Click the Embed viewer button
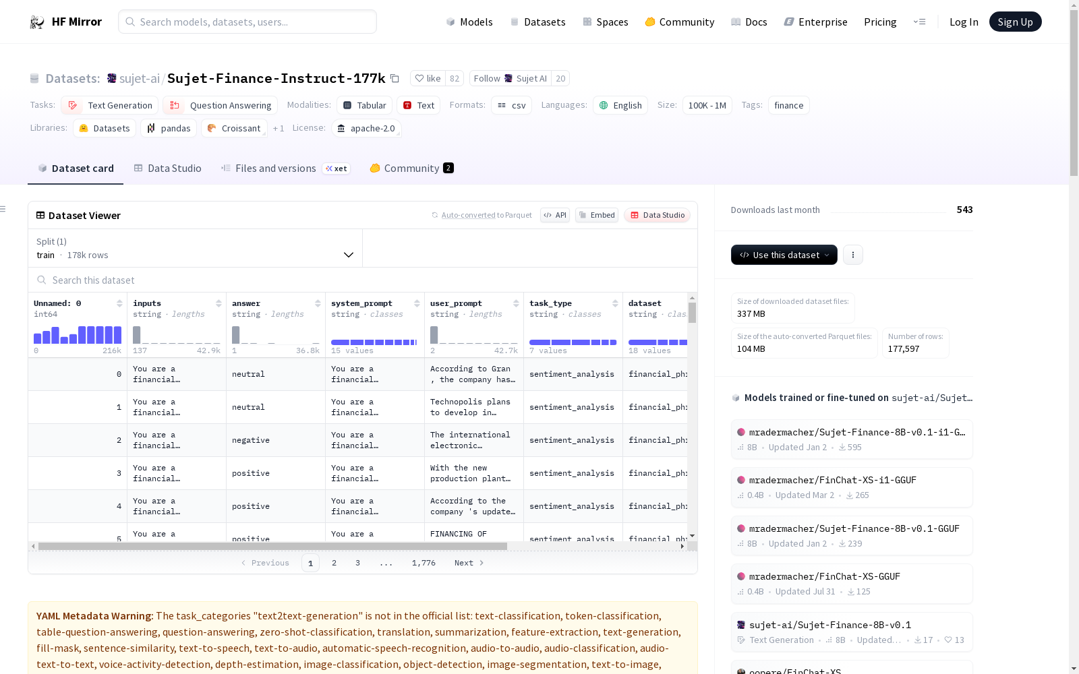 [597, 215]
